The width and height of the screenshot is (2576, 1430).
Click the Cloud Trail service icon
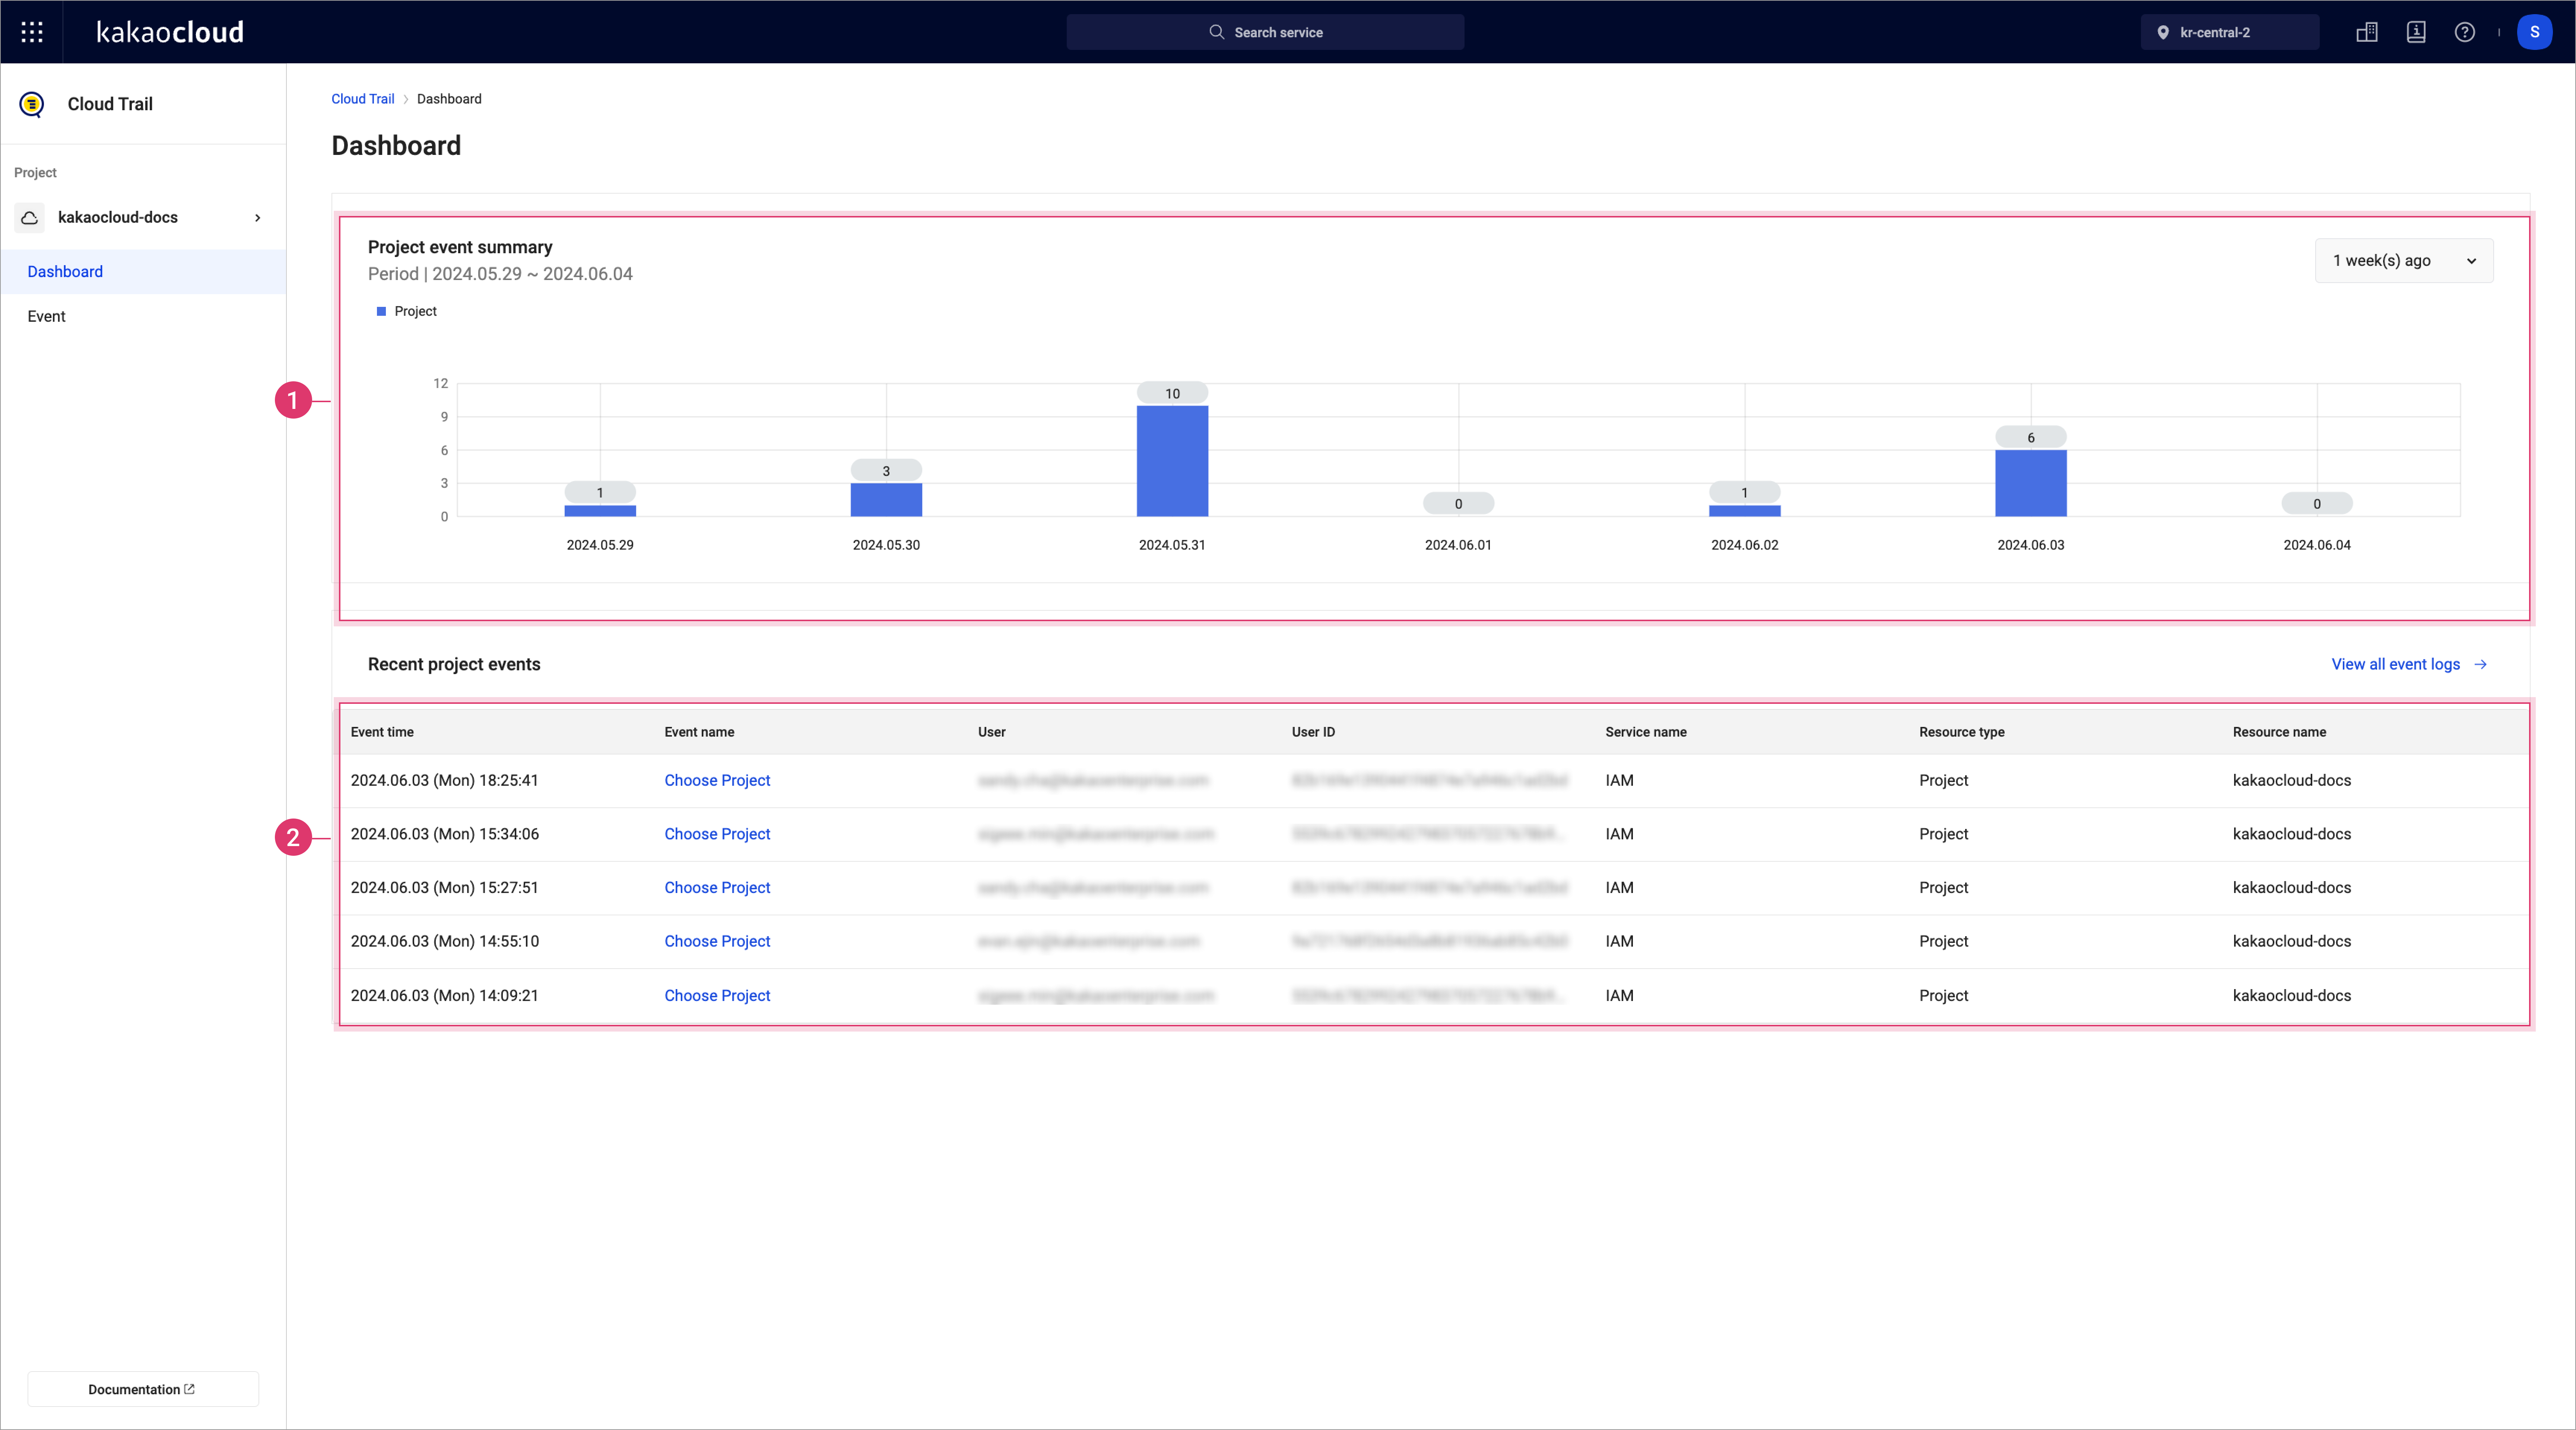tap(32, 104)
